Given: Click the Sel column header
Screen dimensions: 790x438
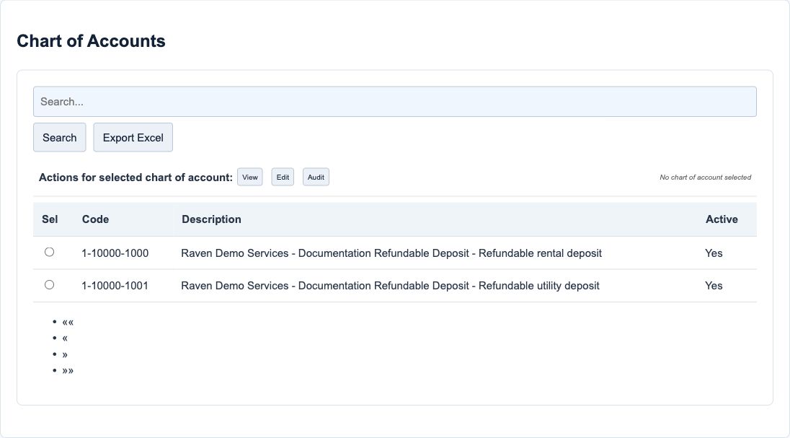Looking at the screenshot, I should [50, 219].
